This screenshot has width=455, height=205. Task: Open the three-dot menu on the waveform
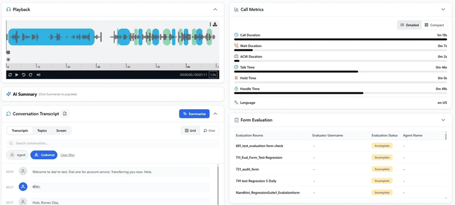211,24
